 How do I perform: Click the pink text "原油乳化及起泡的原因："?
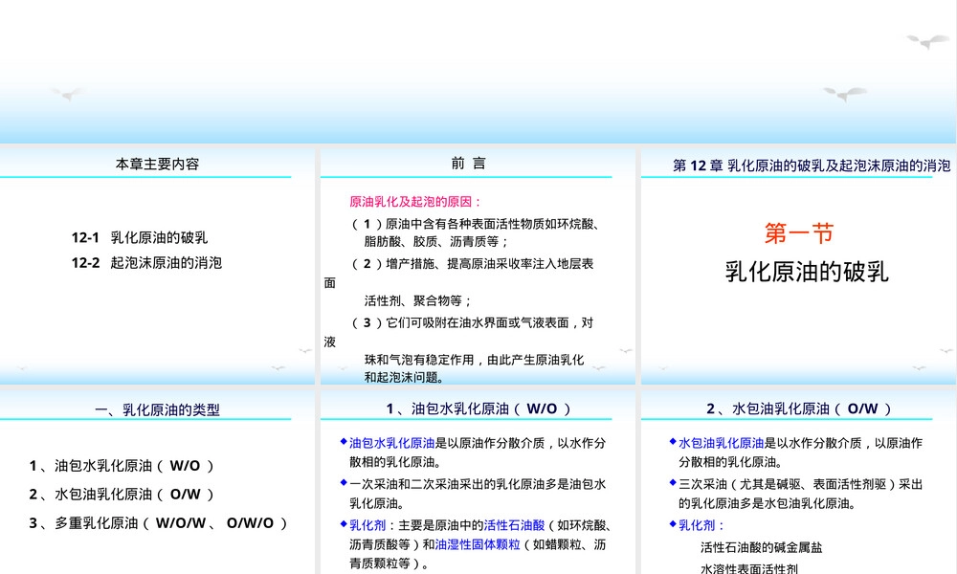tap(416, 202)
